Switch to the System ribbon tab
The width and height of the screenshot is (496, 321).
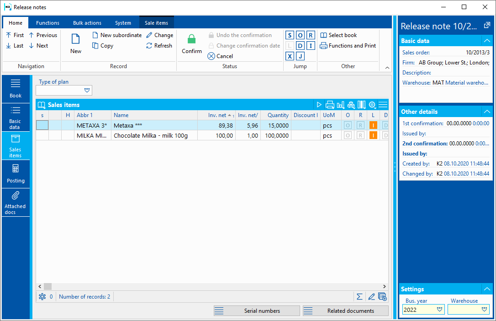[x=123, y=23]
